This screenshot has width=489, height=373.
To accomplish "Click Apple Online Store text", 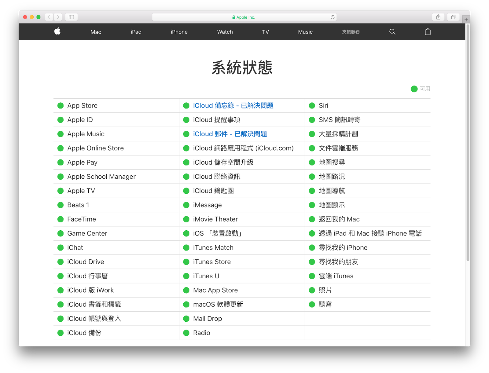I will [x=96, y=148].
